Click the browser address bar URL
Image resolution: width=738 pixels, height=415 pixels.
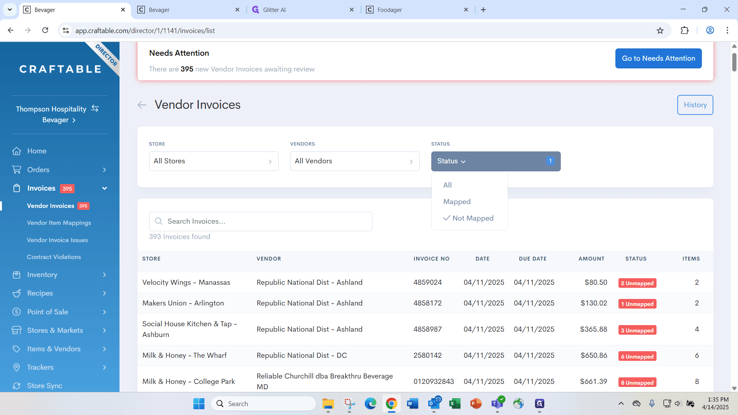(145, 31)
